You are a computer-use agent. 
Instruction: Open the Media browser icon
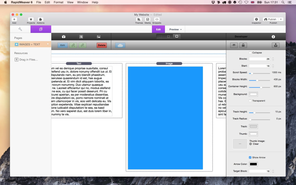click(x=148, y=19)
